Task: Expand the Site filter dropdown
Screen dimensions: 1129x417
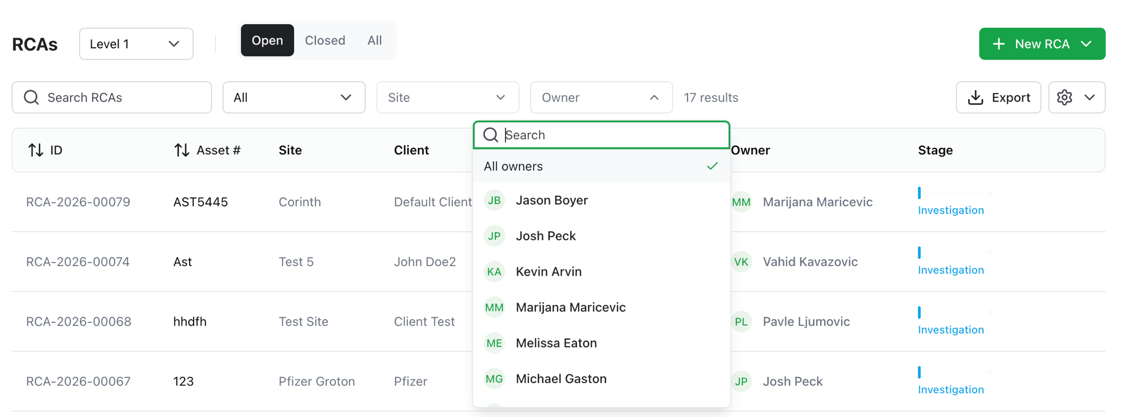Action: 448,97
